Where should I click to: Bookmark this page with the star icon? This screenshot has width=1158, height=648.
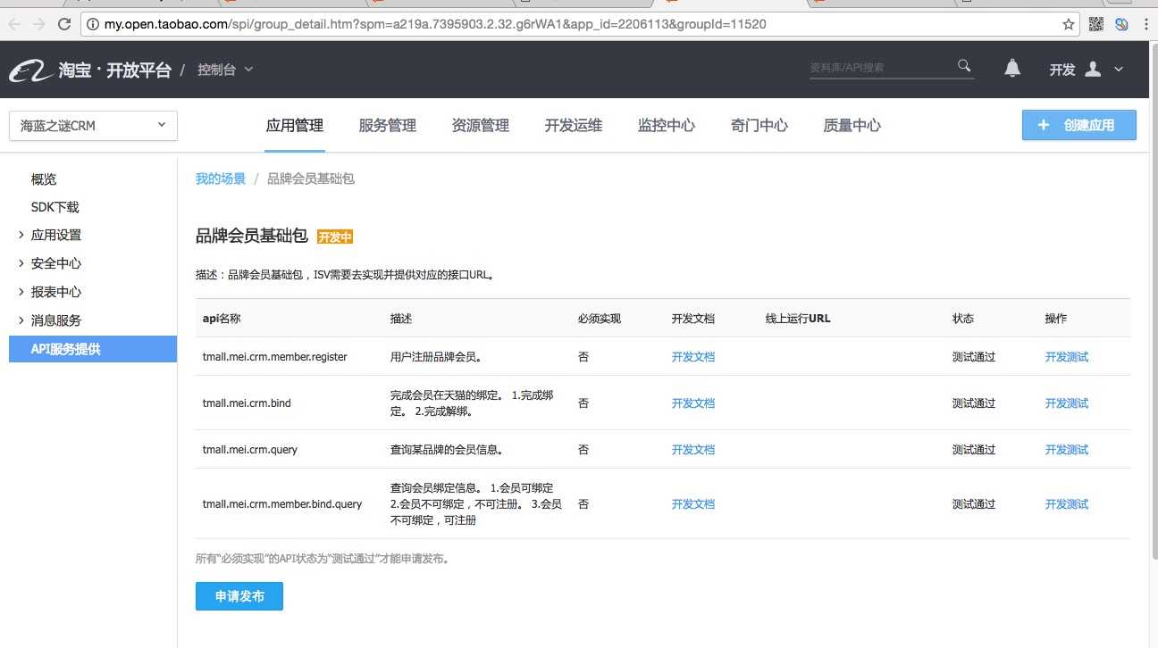tap(1068, 25)
